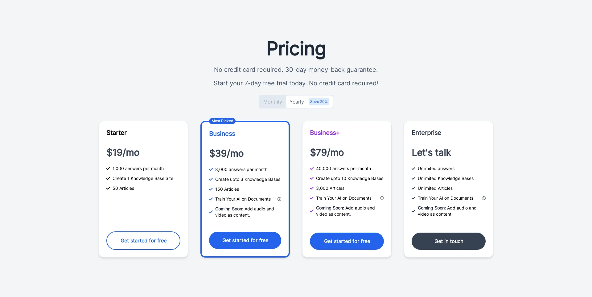The height and width of the screenshot is (297, 592).
Task: Click the $19/mo Starter price
Action: (x=123, y=153)
